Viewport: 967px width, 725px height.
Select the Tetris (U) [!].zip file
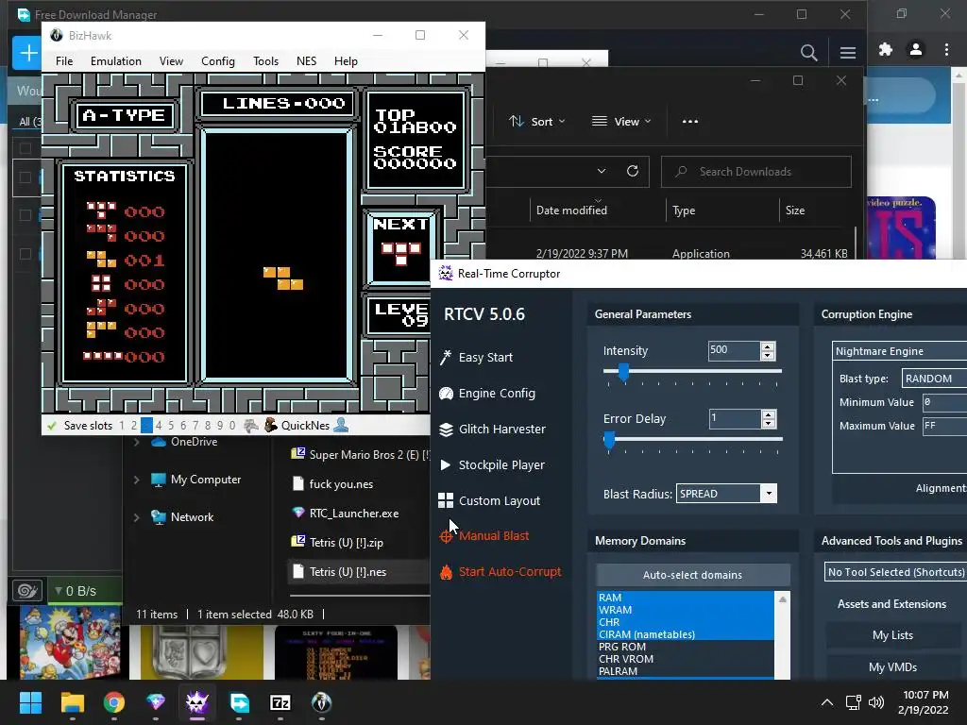point(346,543)
